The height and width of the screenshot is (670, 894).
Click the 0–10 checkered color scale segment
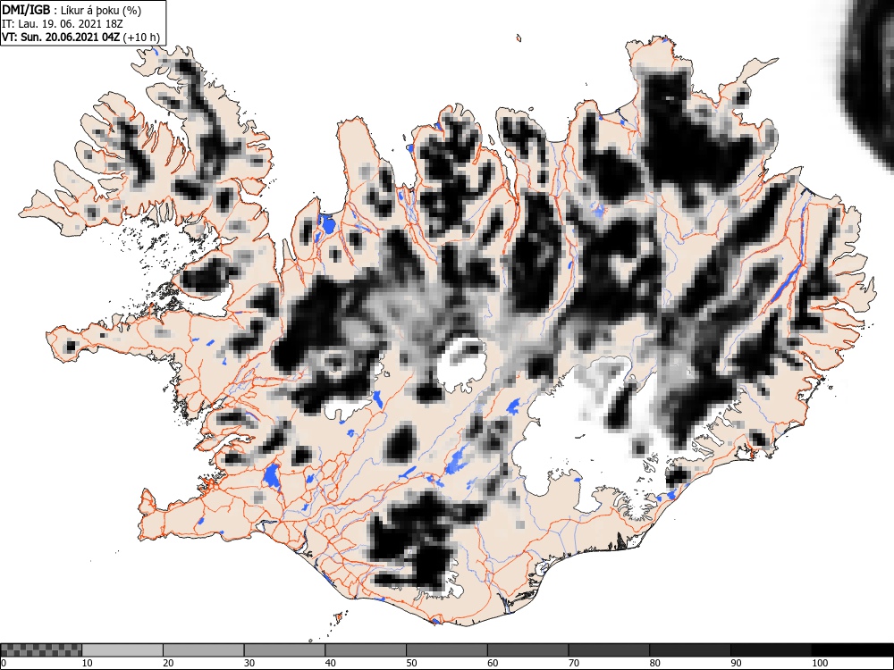coord(41,650)
